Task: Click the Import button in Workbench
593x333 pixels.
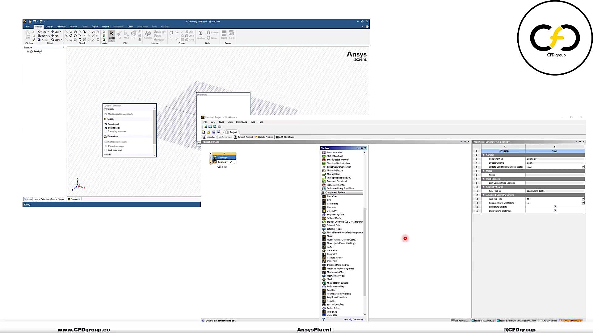Action: [209, 137]
